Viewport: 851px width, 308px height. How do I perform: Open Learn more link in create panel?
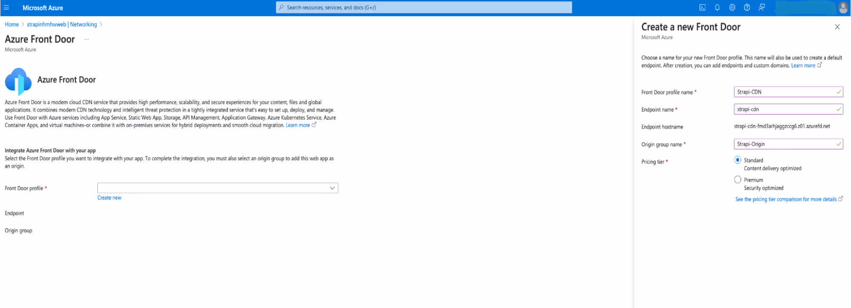point(803,66)
